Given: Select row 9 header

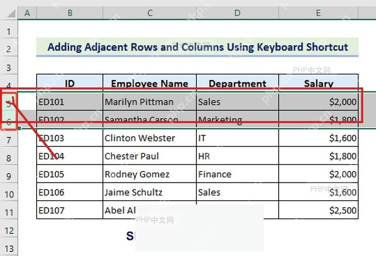Looking at the screenshot, I should pyautogui.click(x=8, y=174).
